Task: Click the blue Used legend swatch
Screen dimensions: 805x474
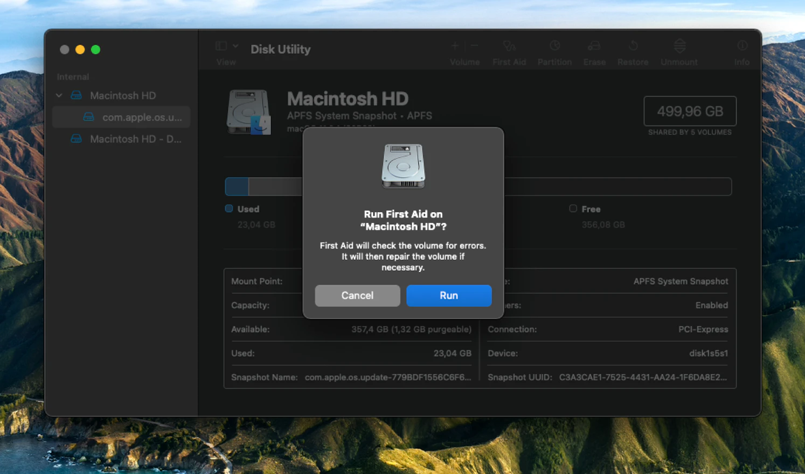Action: (229, 209)
